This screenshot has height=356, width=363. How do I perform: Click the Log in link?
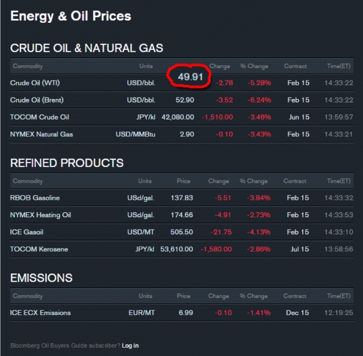pyautogui.click(x=130, y=345)
